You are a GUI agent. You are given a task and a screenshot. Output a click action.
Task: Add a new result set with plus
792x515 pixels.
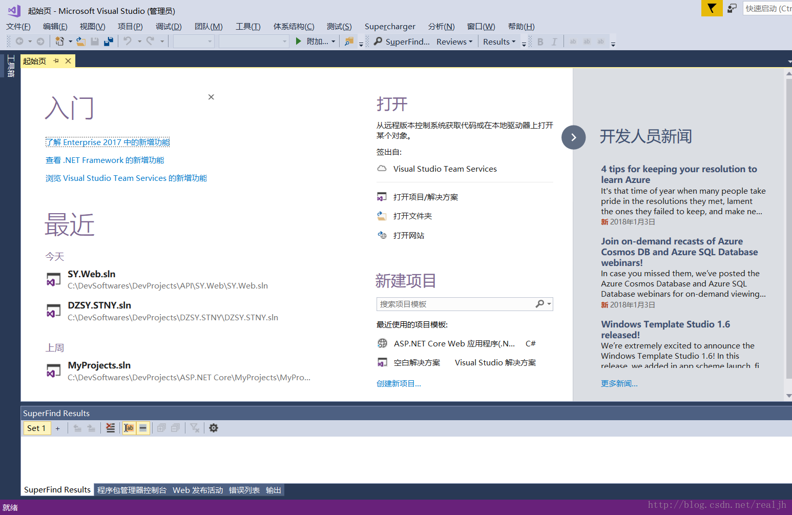click(x=58, y=428)
